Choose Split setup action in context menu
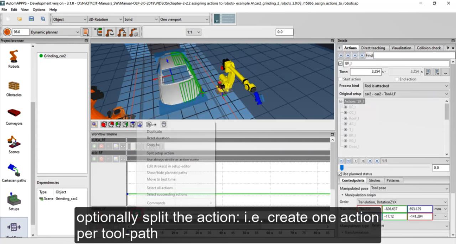This screenshot has width=456, height=244. (160, 153)
